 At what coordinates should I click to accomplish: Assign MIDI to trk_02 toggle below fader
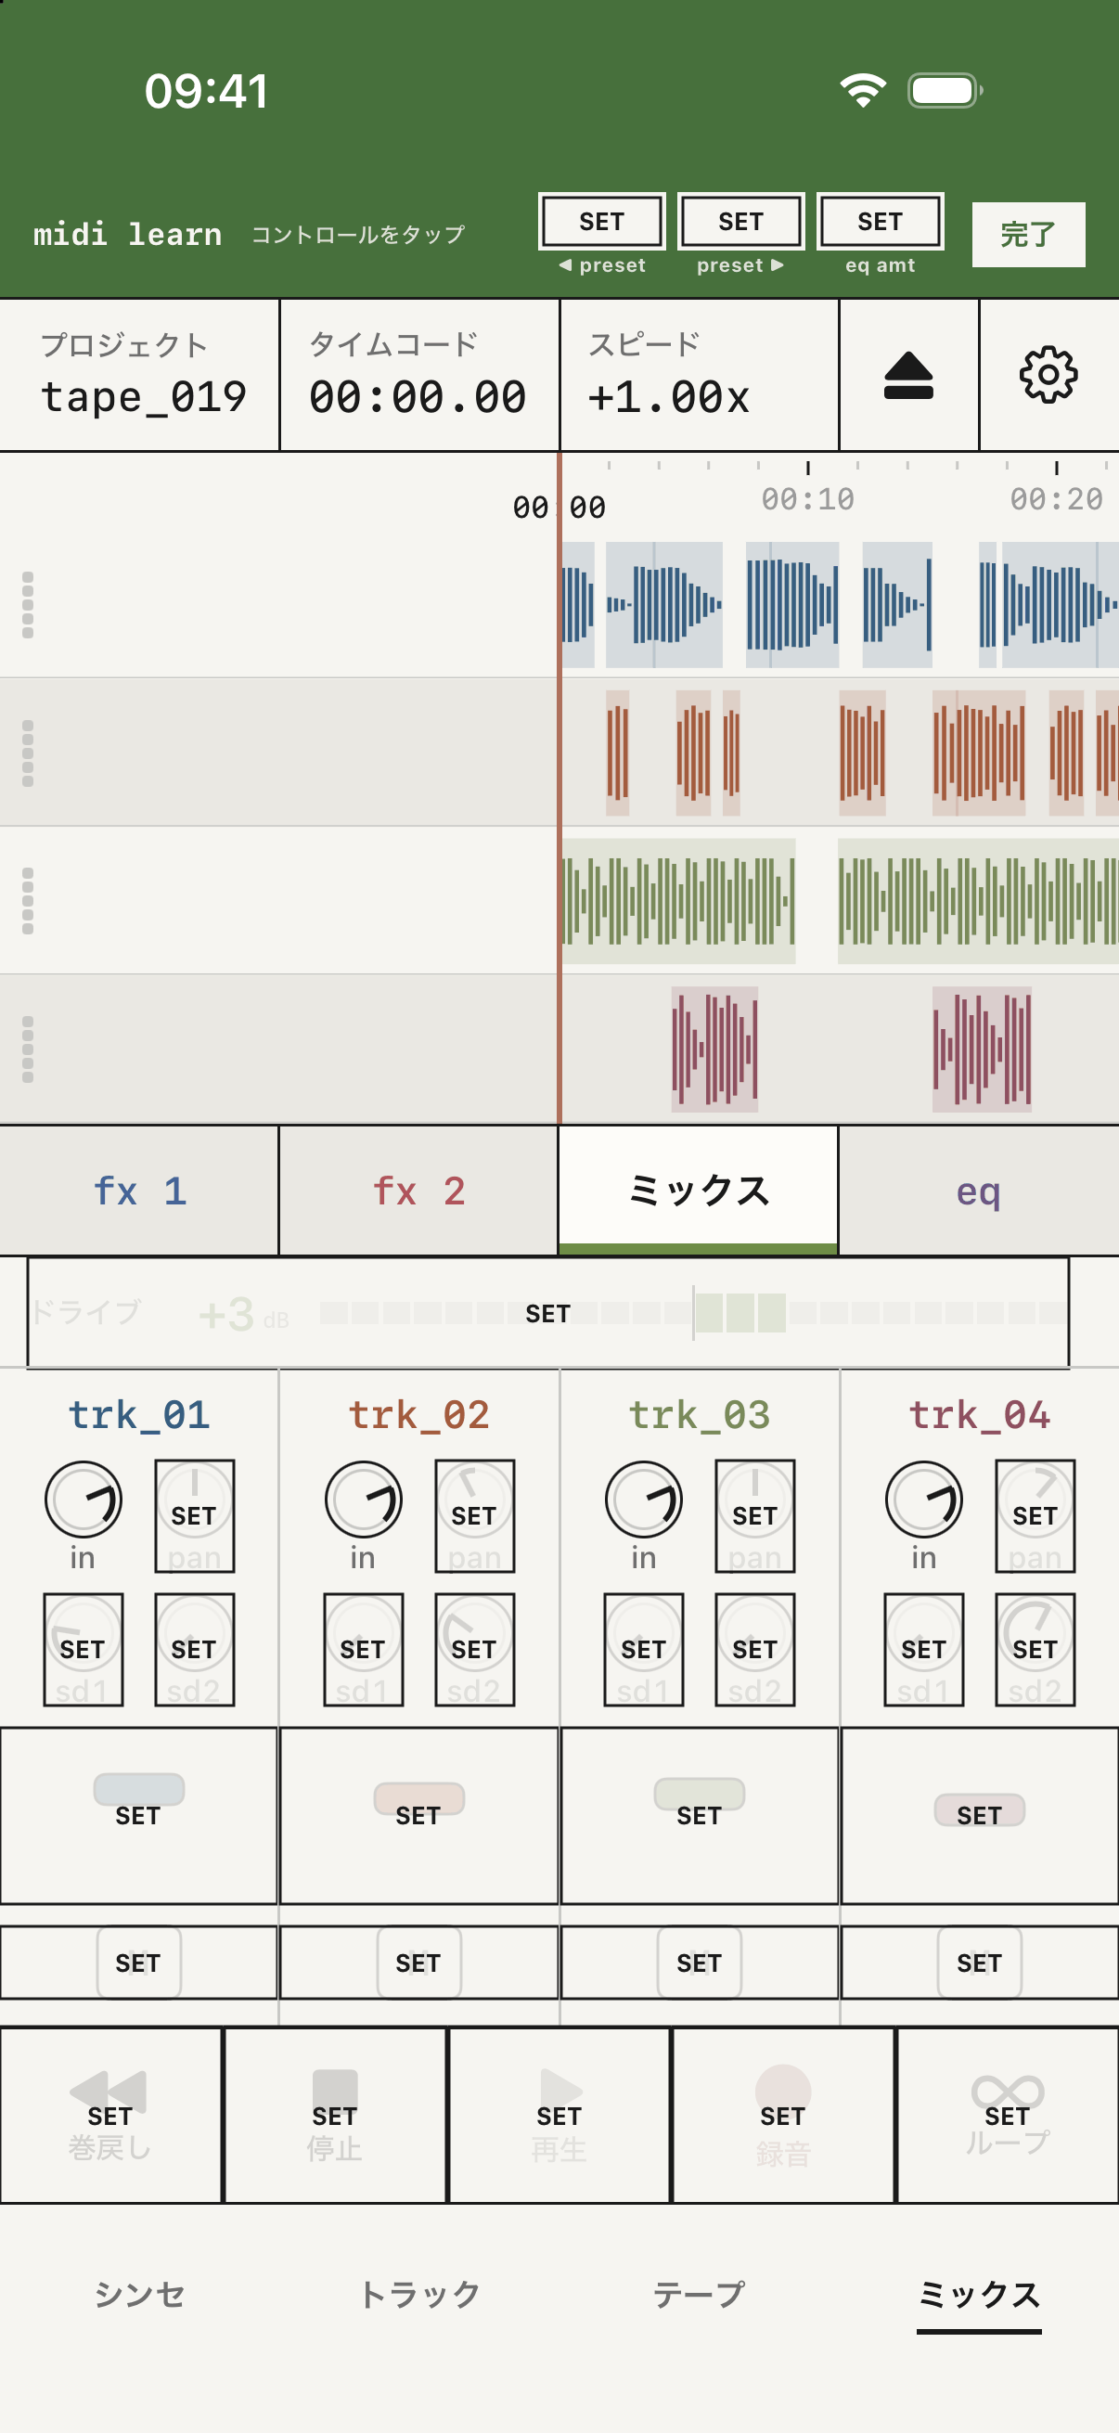pyautogui.click(x=419, y=1963)
